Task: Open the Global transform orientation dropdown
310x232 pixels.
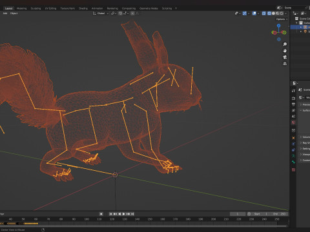Action: [101, 14]
